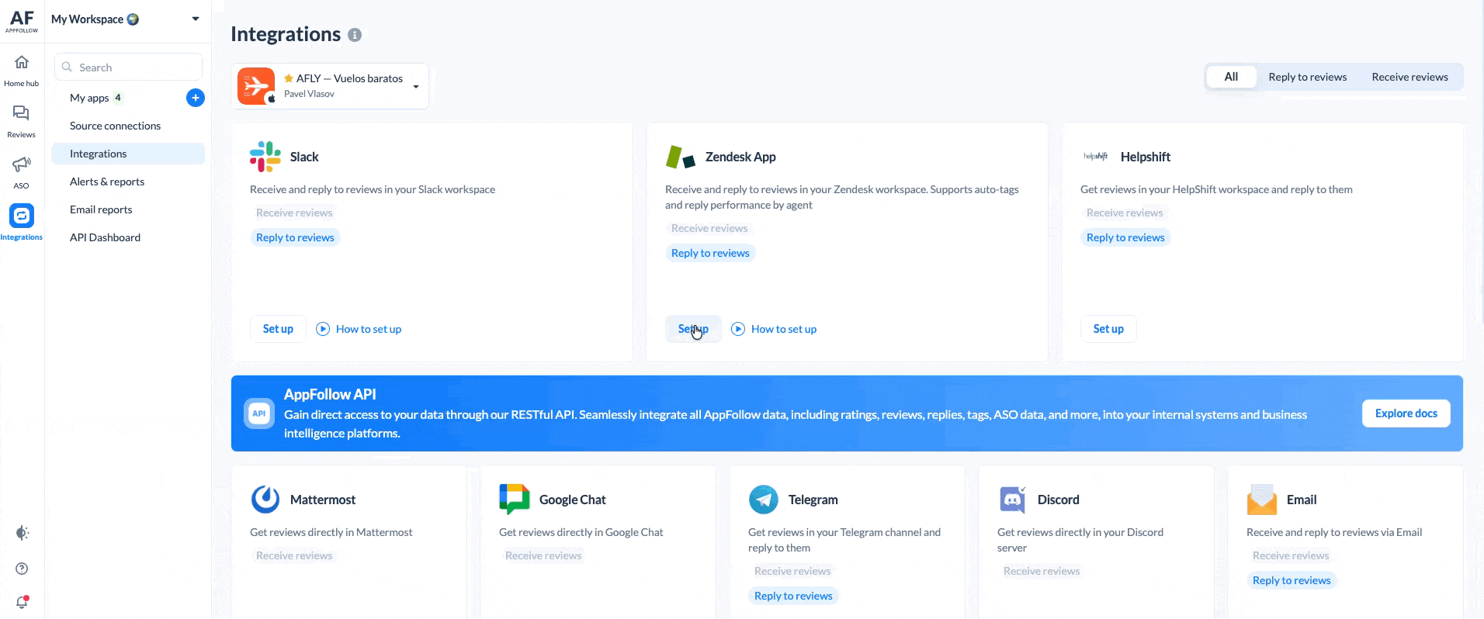Open the AFLY app selector dropdown
Screen dimensions: 1484x619
coord(416,86)
